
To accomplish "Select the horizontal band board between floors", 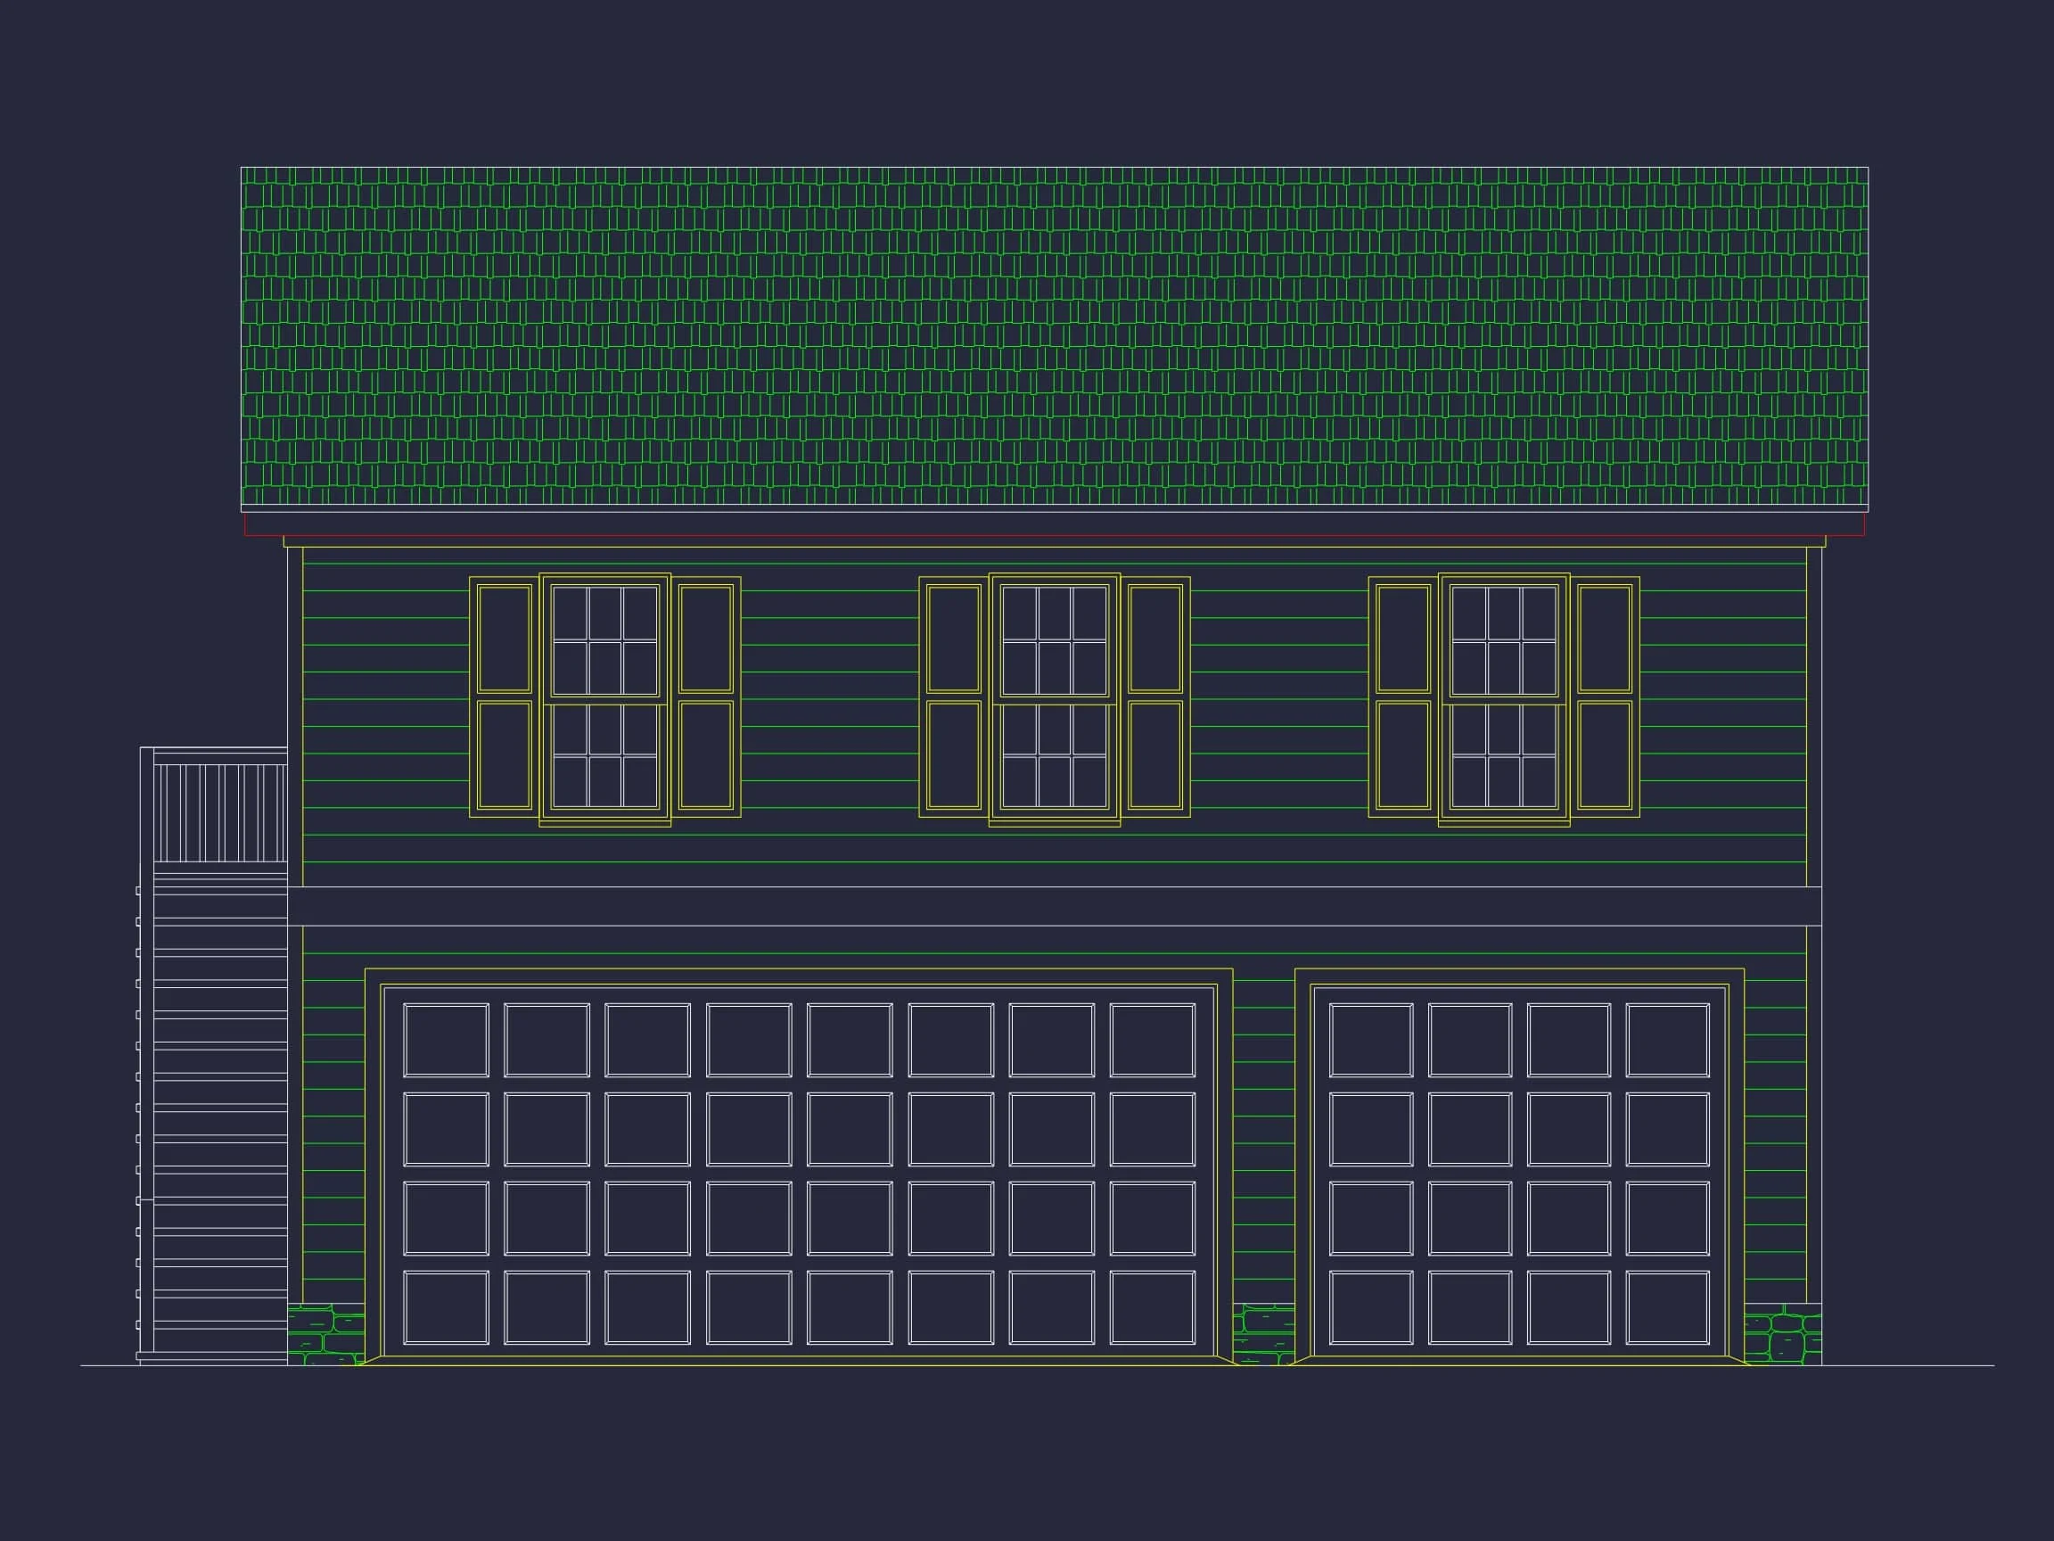I will click(1054, 907).
